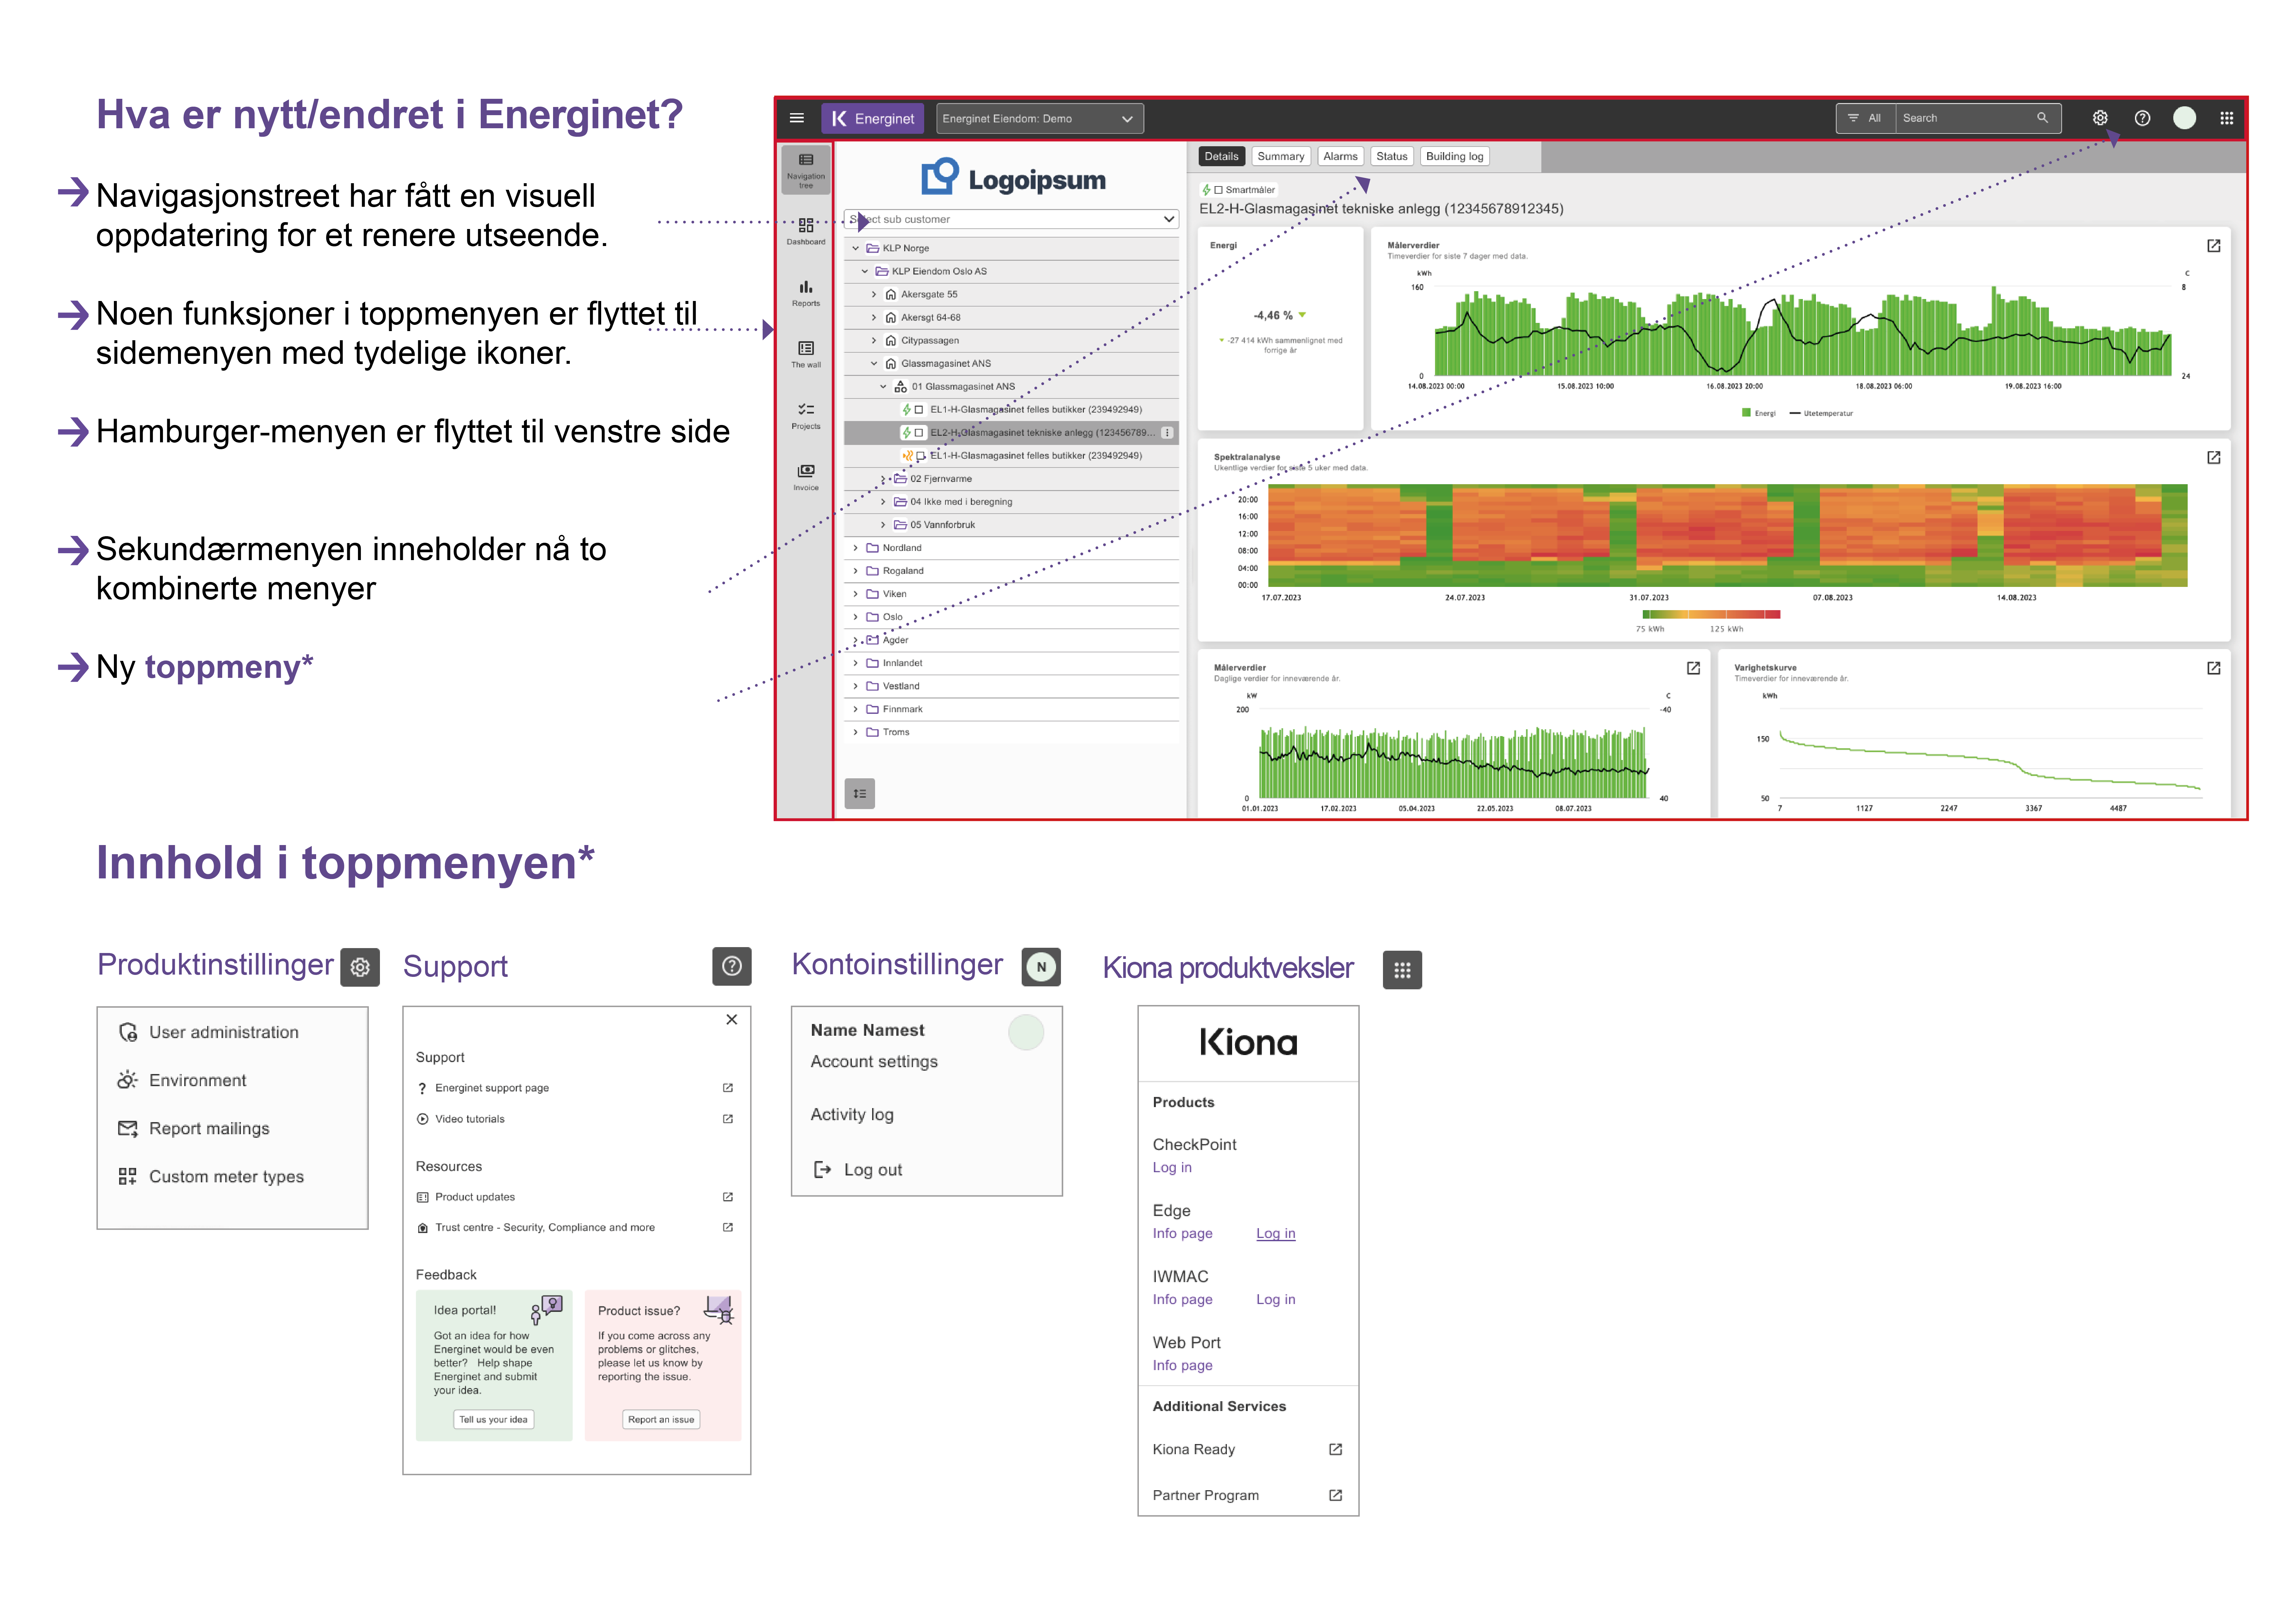Open The wall sidebar item

806,354
